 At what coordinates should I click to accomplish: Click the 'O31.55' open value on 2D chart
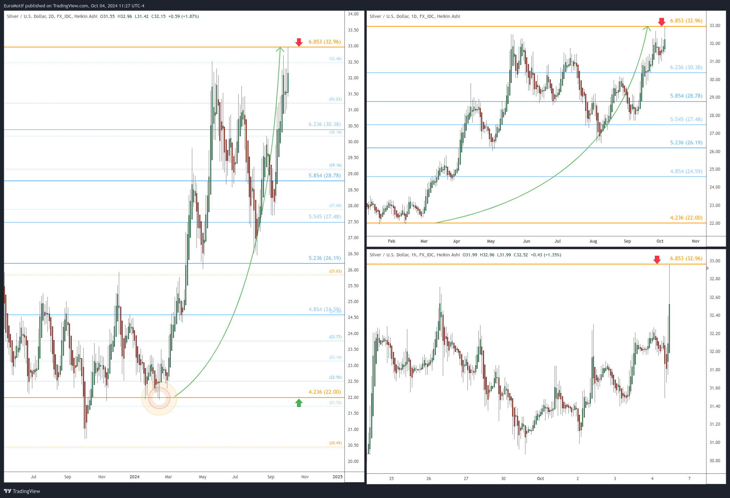point(107,17)
